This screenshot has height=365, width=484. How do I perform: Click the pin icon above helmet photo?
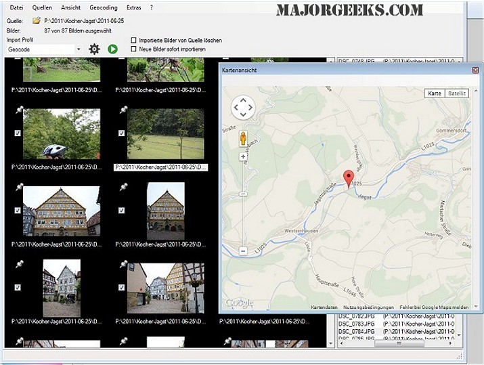19,110
